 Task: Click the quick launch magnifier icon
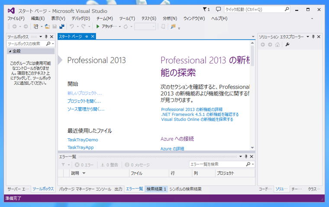(287, 9)
